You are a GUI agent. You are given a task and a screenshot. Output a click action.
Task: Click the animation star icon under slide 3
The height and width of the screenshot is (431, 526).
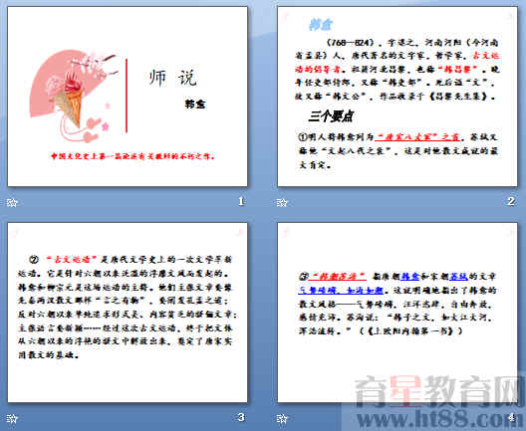pos(11,419)
